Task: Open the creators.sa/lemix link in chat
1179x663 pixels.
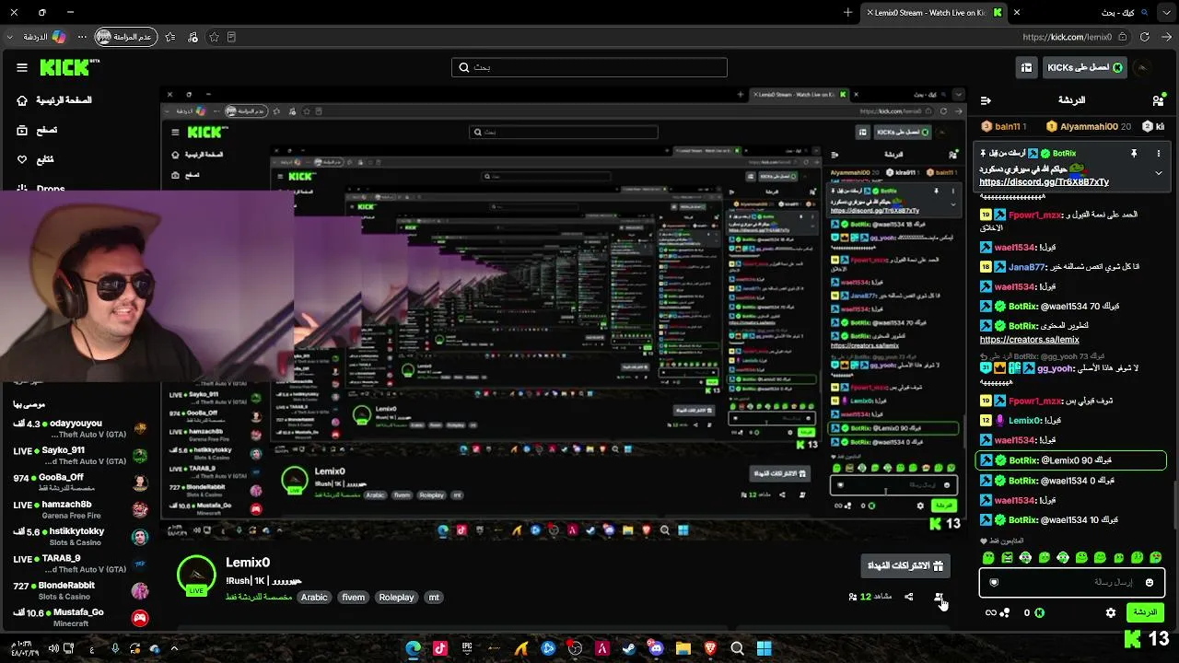Action: tap(1029, 340)
